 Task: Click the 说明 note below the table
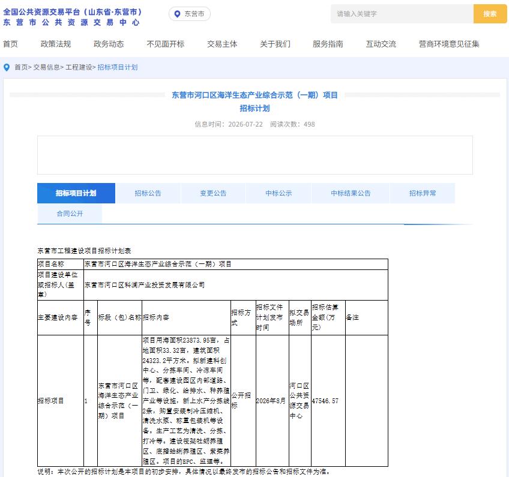(184, 472)
